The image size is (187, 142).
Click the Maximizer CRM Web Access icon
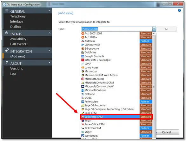coord(83,75)
